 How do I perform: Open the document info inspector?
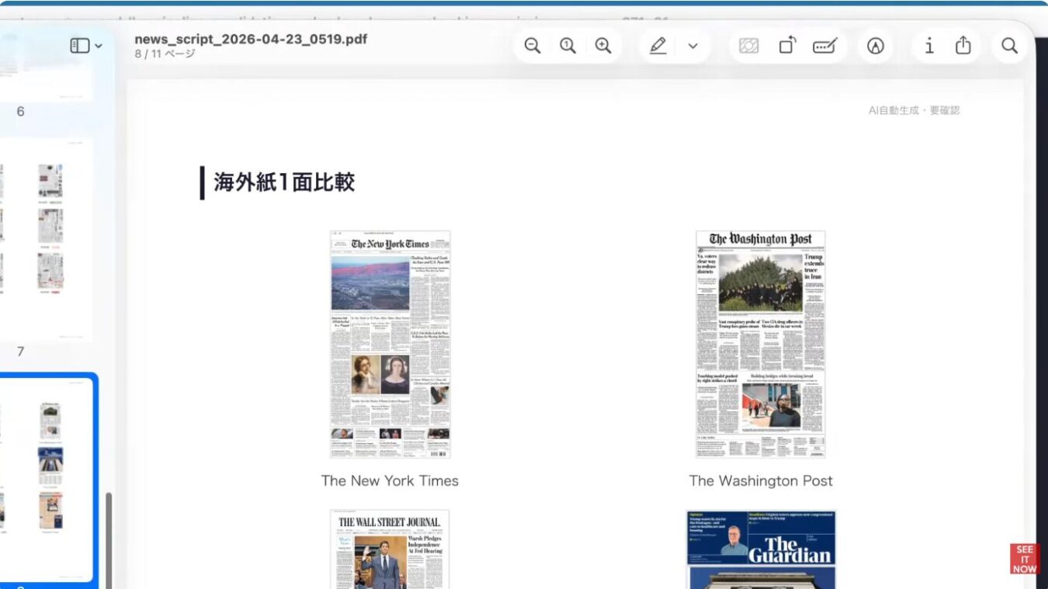click(929, 46)
